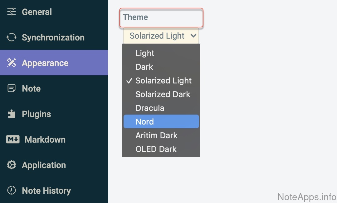
Task: Choose Solarized Dark from theme list
Action: 163,94
